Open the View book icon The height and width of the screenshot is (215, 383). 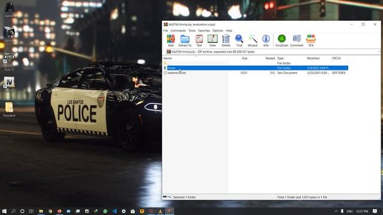212,41
